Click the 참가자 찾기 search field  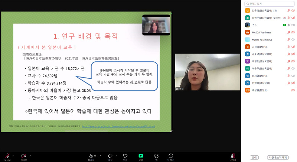click(x=269, y=3)
